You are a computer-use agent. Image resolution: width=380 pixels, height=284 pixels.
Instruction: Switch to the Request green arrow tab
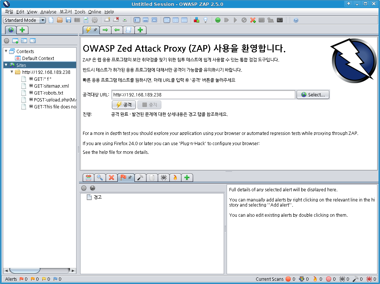(105, 30)
